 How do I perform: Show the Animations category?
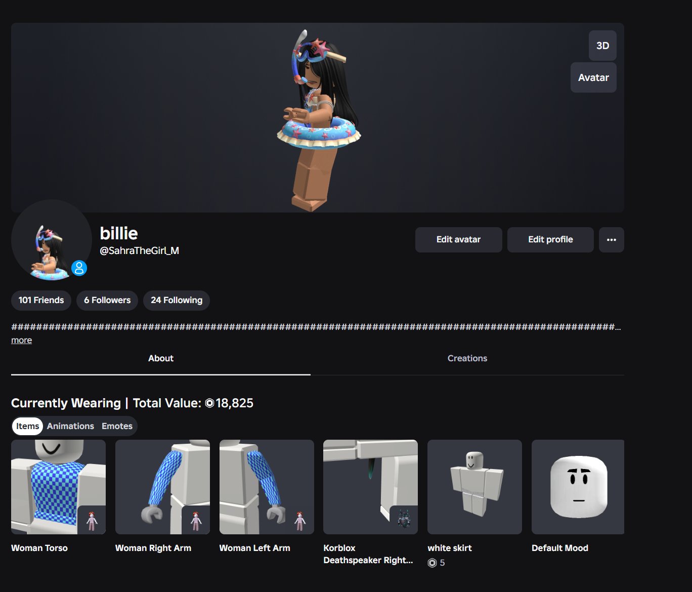pos(70,426)
